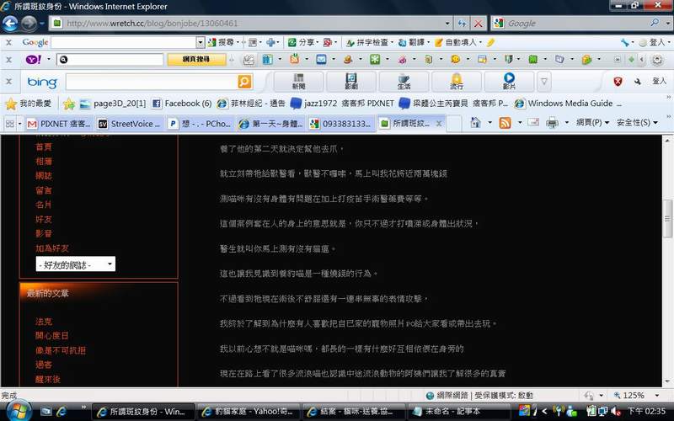Click the Bing 影片 video button
The height and width of the screenshot is (421, 674).
[x=509, y=81]
